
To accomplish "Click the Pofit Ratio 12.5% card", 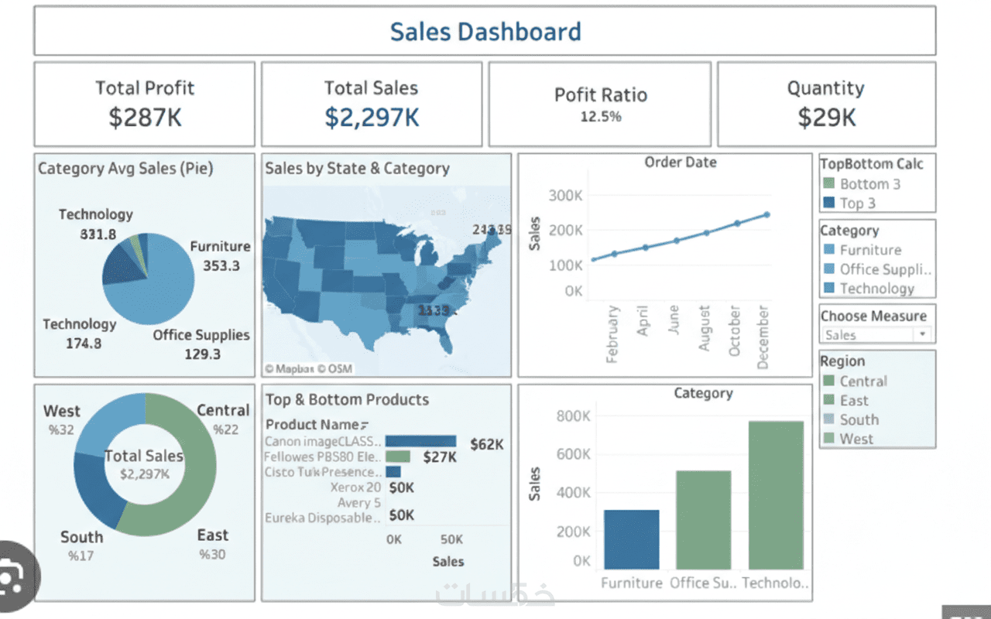I will pyautogui.click(x=600, y=104).
